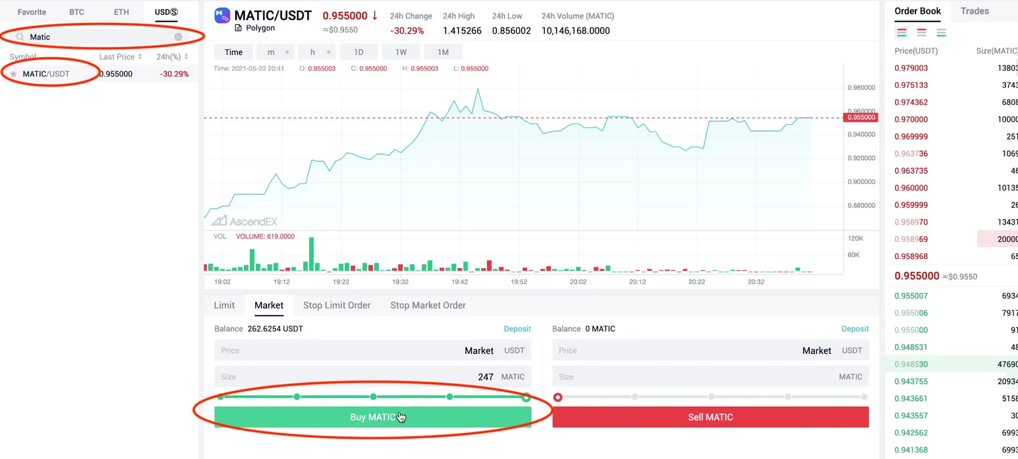Select the Market order tab
Screen dimensions: 1018x459
click(x=269, y=306)
